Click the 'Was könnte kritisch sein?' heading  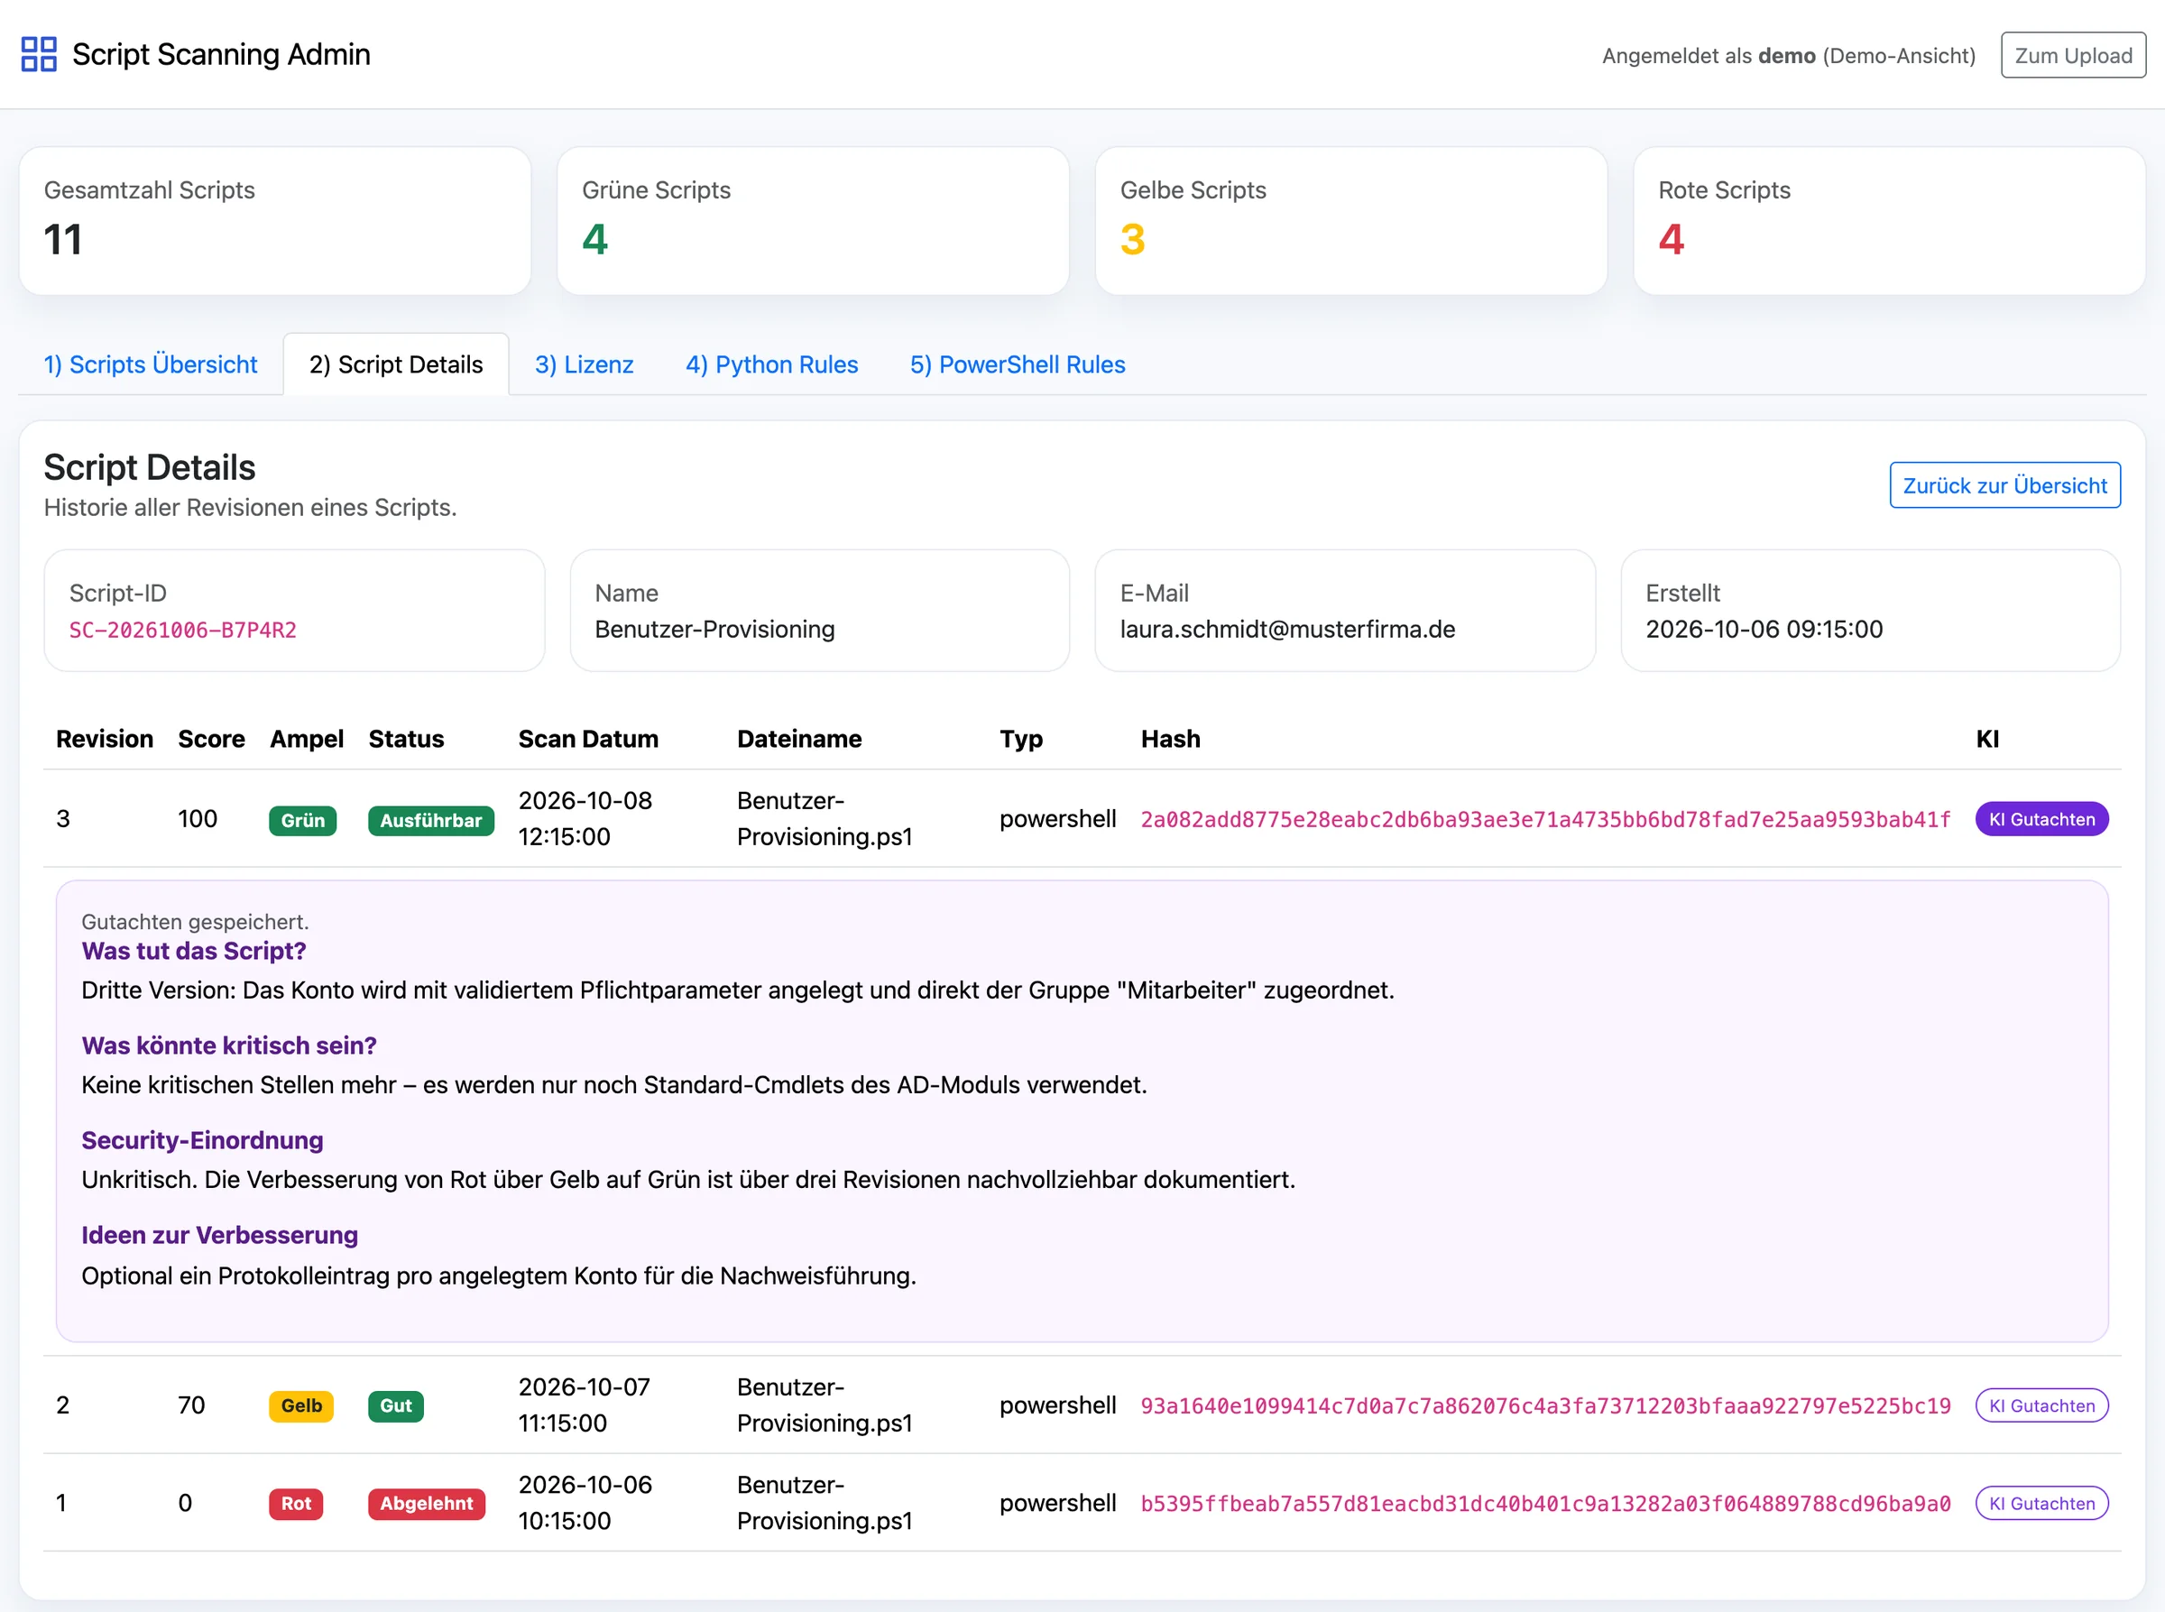click(229, 1045)
